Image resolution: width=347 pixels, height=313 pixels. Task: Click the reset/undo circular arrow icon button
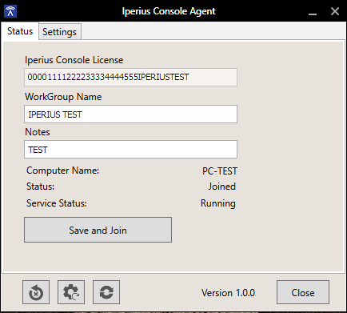36,292
